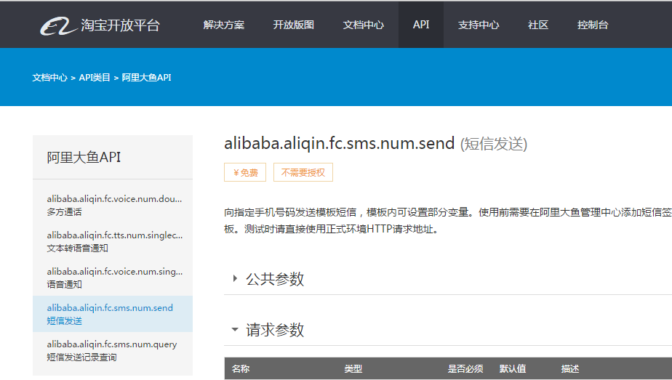Click the 阿里大鱼API breadcrumb link
The width and height of the screenshot is (672, 380).
[x=146, y=78]
